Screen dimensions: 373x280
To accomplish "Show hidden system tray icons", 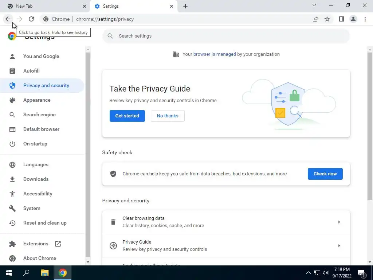I will pyautogui.click(x=308, y=273).
